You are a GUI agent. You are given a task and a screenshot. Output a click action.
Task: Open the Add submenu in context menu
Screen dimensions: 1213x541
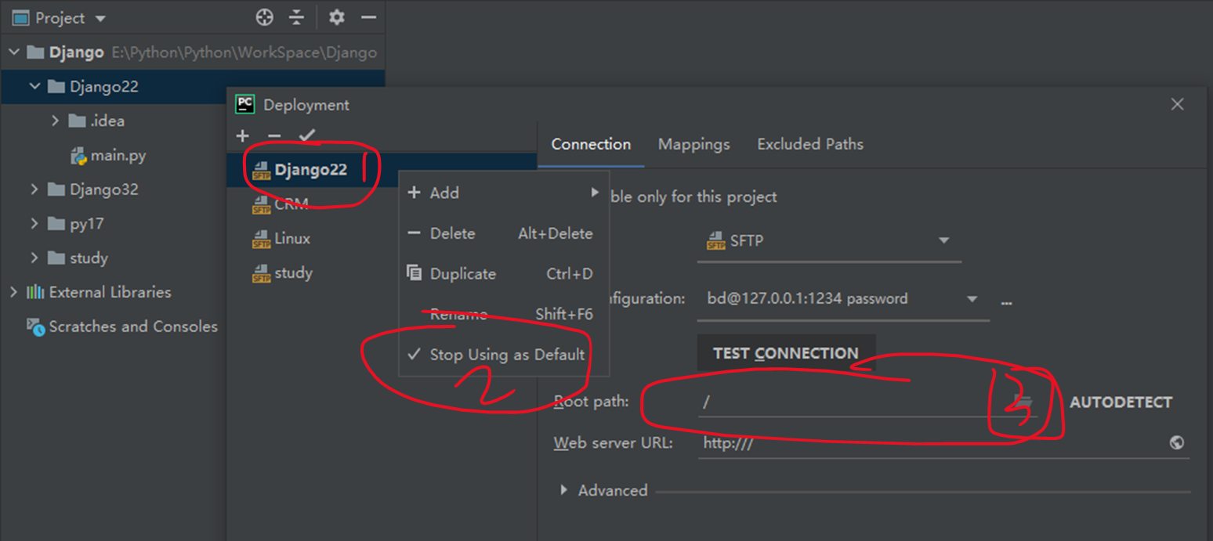point(504,193)
